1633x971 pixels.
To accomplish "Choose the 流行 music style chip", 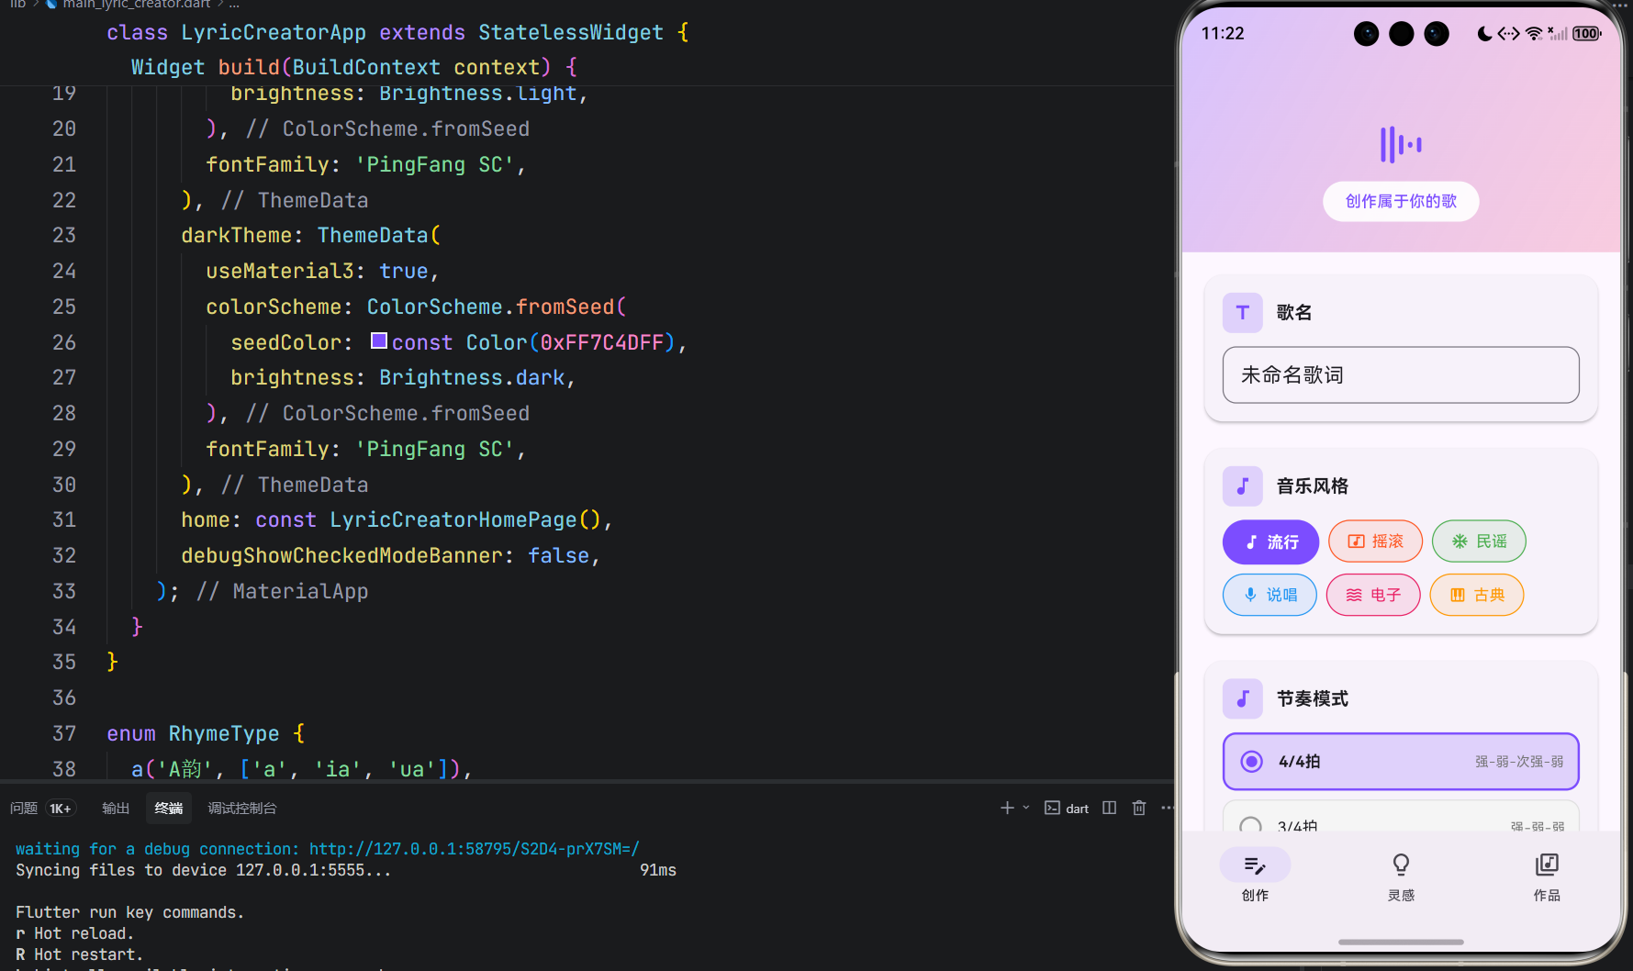I will [x=1270, y=541].
